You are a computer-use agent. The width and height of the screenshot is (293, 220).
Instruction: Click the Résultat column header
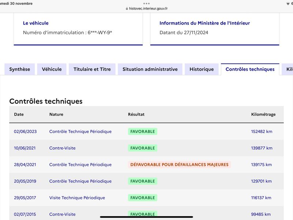click(x=136, y=114)
